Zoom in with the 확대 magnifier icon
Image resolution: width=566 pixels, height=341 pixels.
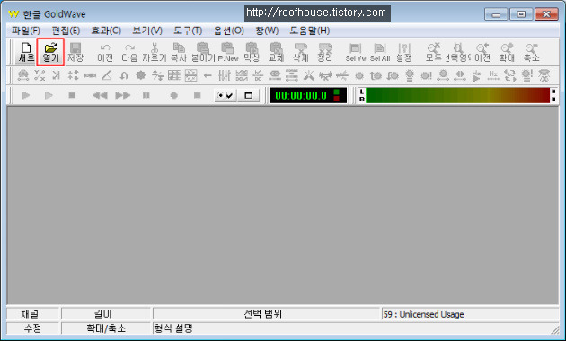coord(507,53)
